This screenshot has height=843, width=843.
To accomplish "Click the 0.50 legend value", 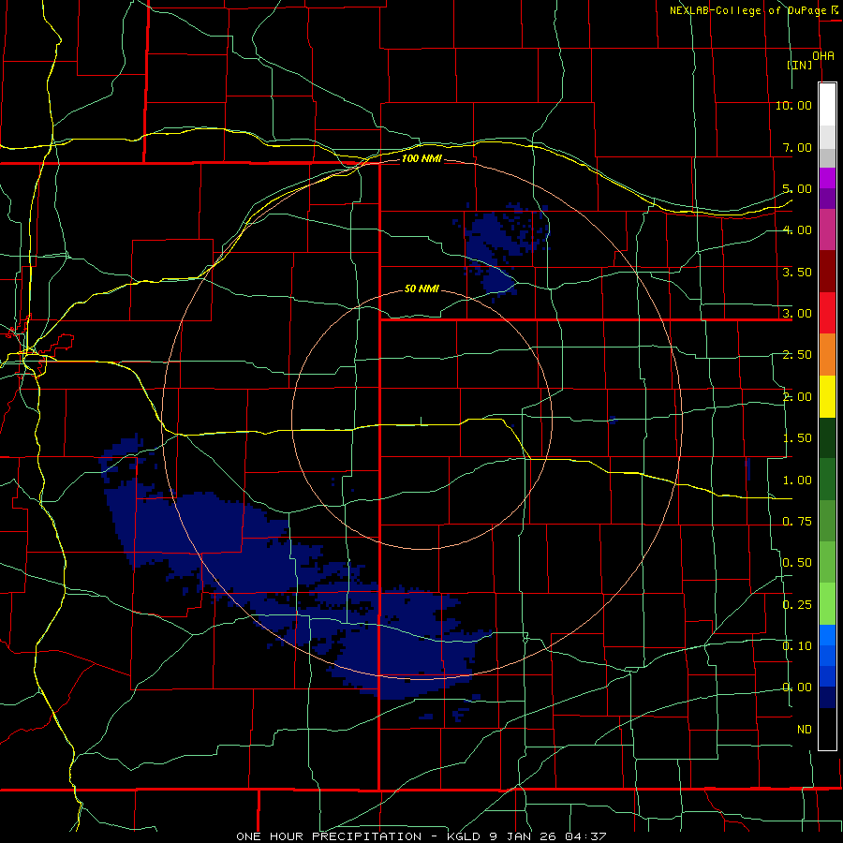I will pyautogui.click(x=797, y=563).
